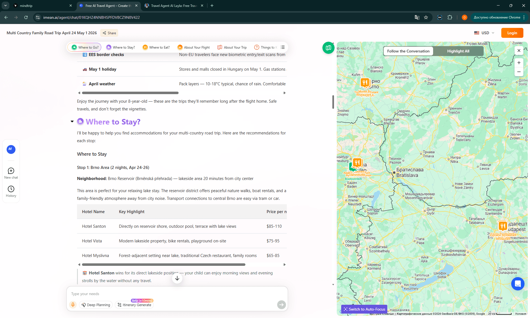Switch map to Highlight All
Image resolution: width=530 pixels, height=318 pixels.
[458, 51]
